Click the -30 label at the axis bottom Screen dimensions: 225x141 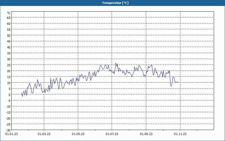(x=8, y=130)
